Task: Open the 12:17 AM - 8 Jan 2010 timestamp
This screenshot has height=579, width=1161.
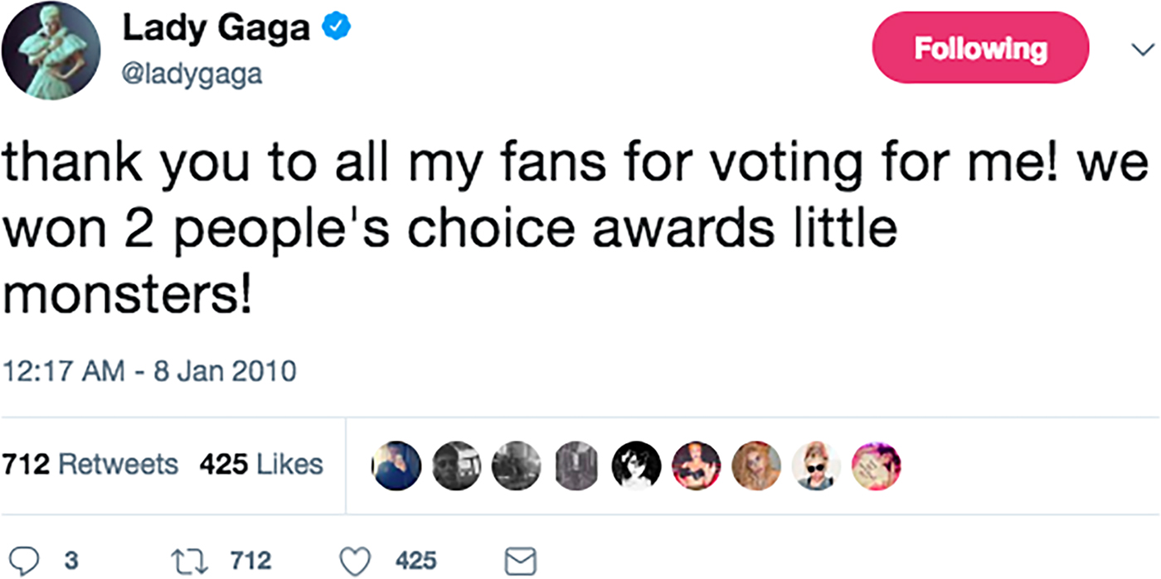Action: [x=152, y=369]
